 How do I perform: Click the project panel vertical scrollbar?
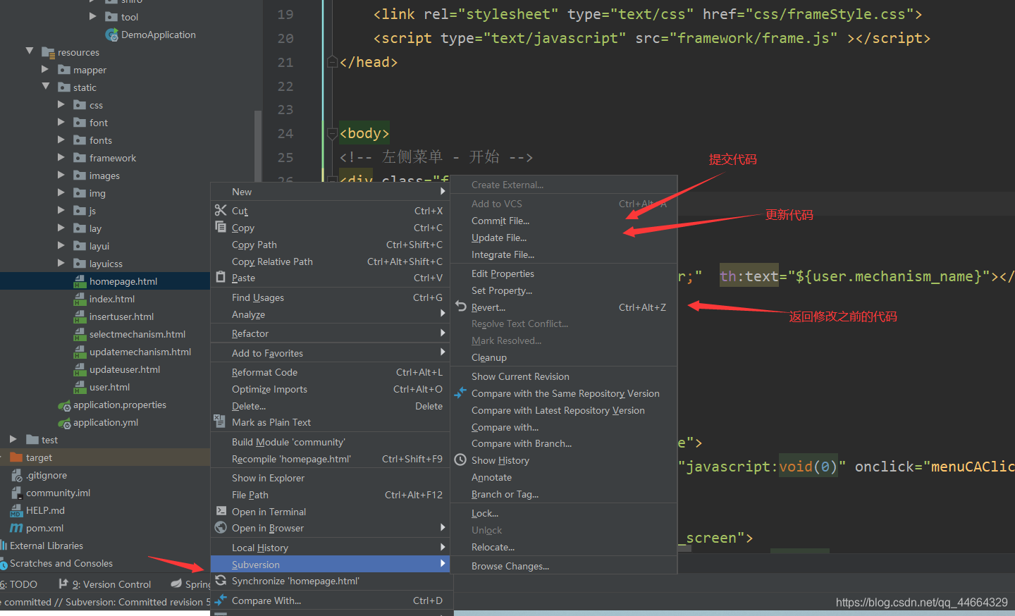tap(258, 141)
